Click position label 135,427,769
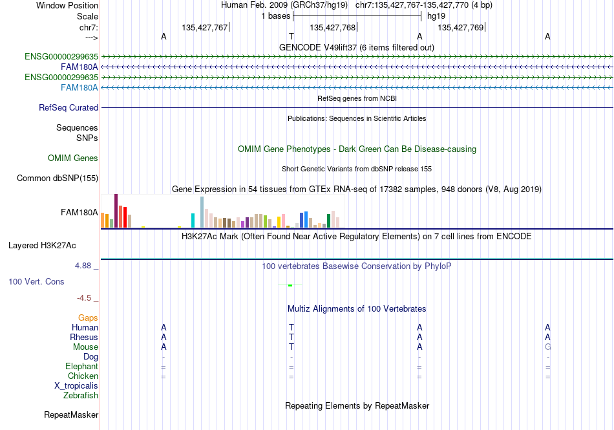 pos(461,27)
